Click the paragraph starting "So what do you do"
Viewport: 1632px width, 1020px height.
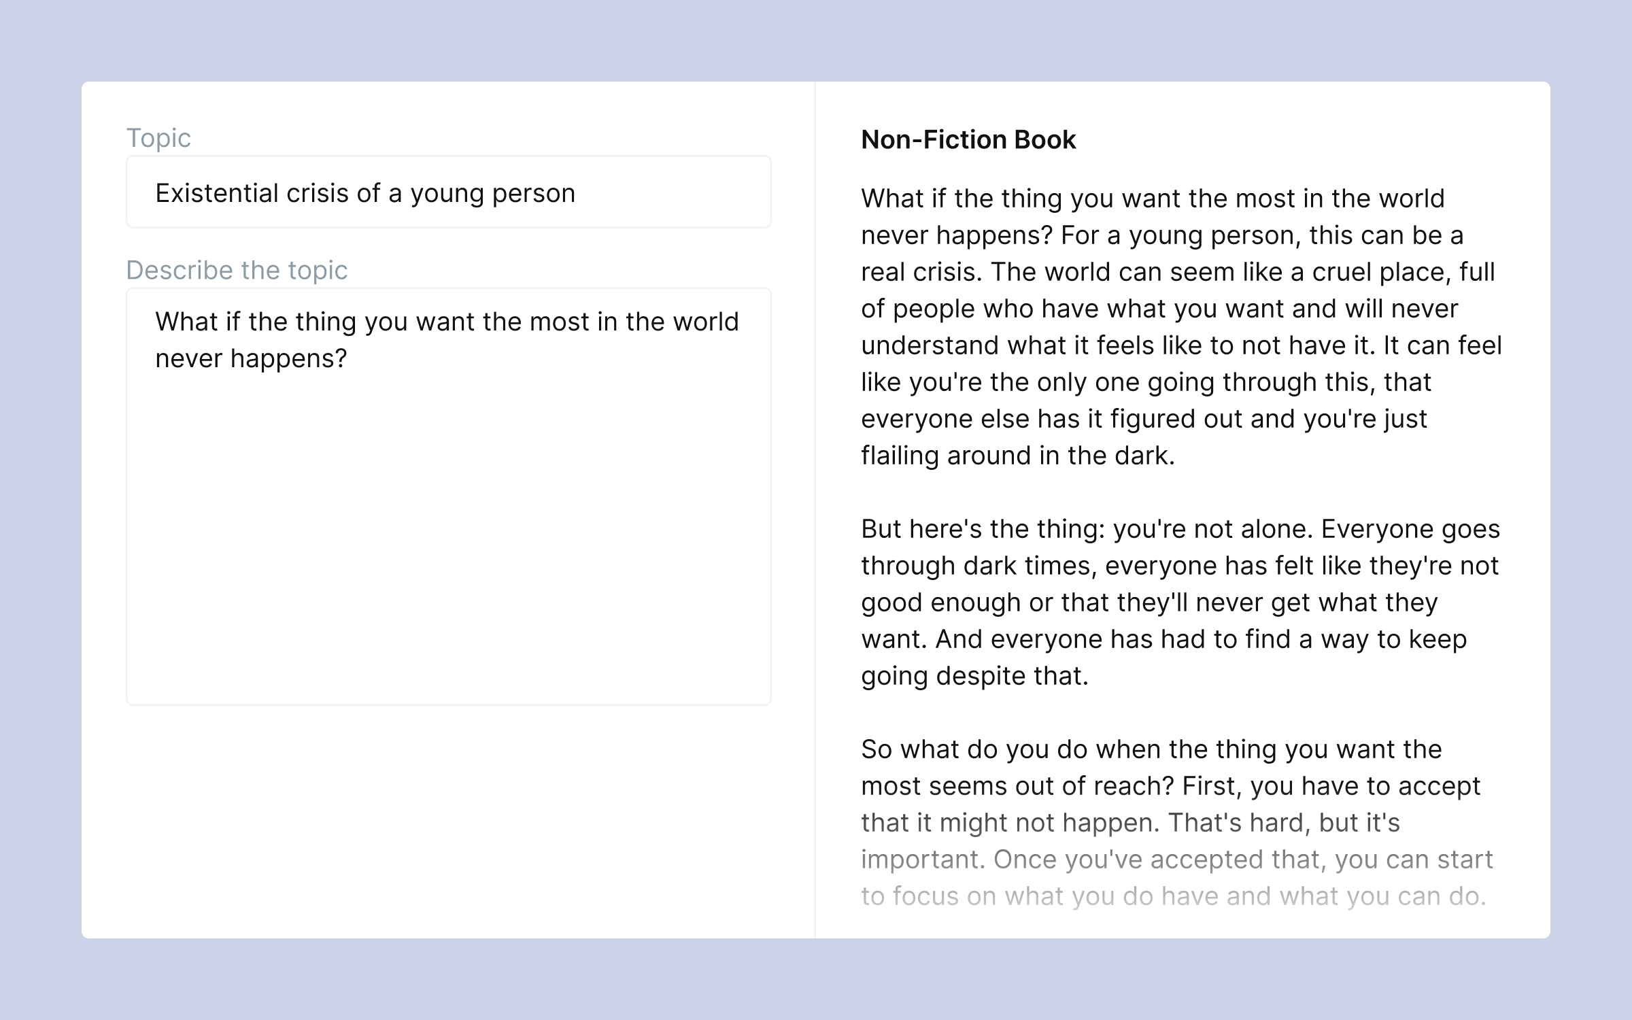click(1151, 749)
